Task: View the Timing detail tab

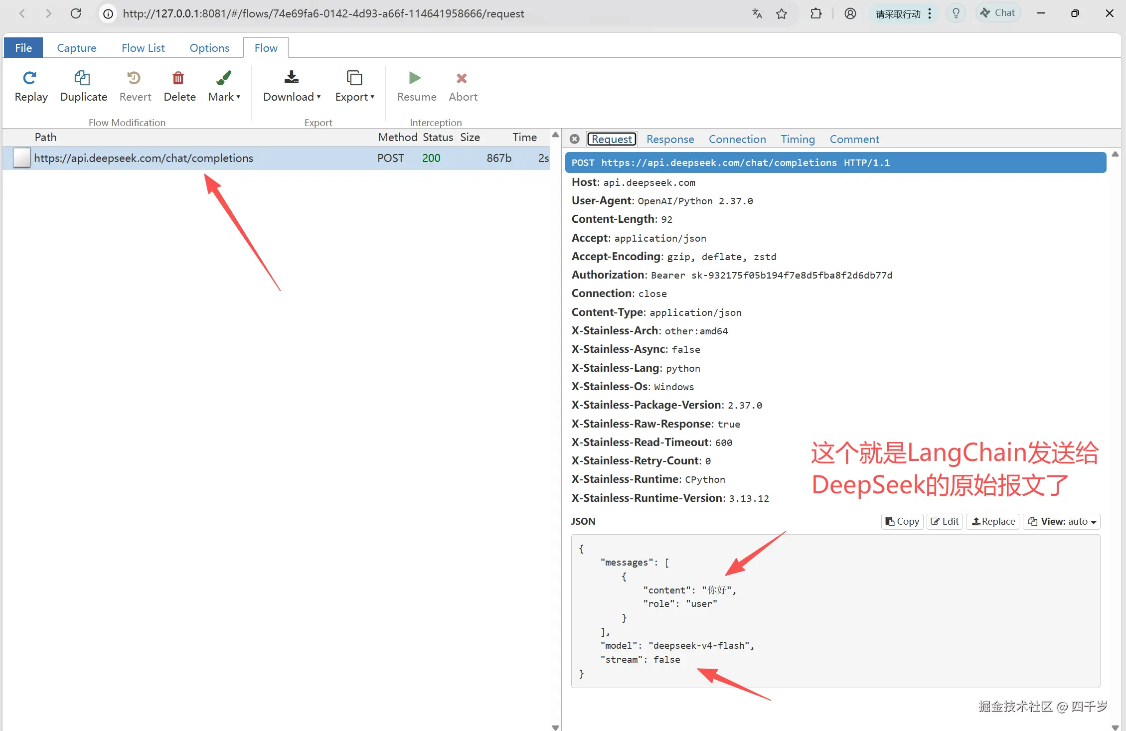Action: pyautogui.click(x=798, y=139)
